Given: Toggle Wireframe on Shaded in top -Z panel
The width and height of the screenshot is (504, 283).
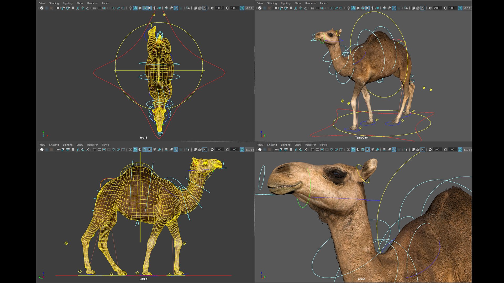Looking at the screenshot, I should [145, 8].
